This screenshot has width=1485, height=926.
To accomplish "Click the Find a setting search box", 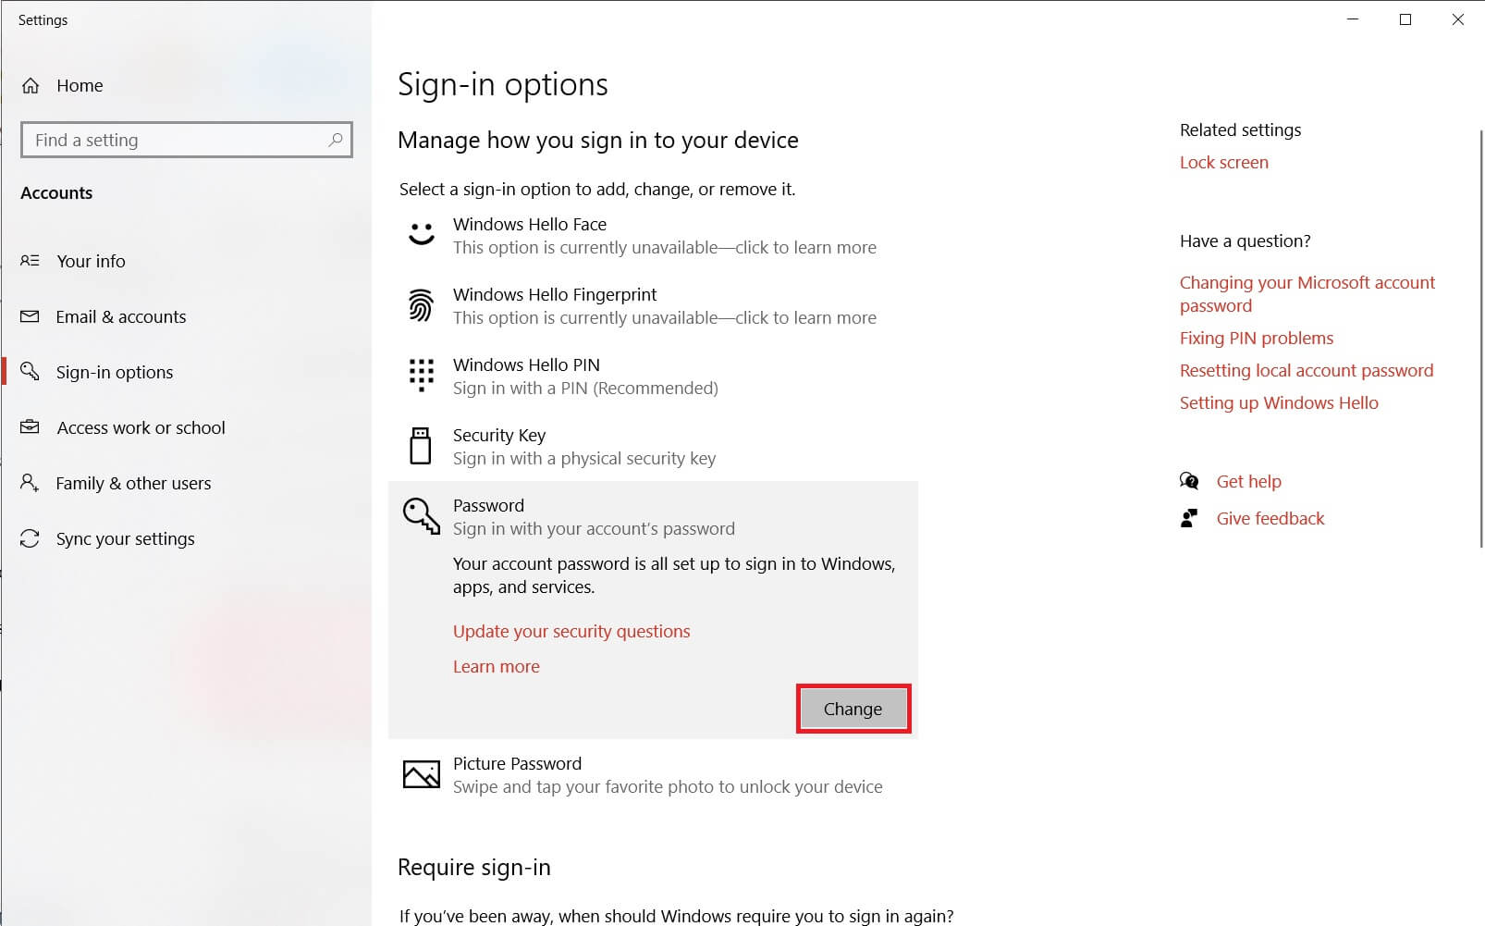I will (186, 140).
